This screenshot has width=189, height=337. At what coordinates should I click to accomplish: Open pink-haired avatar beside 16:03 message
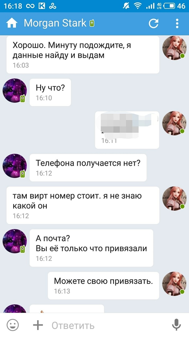click(174, 48)
